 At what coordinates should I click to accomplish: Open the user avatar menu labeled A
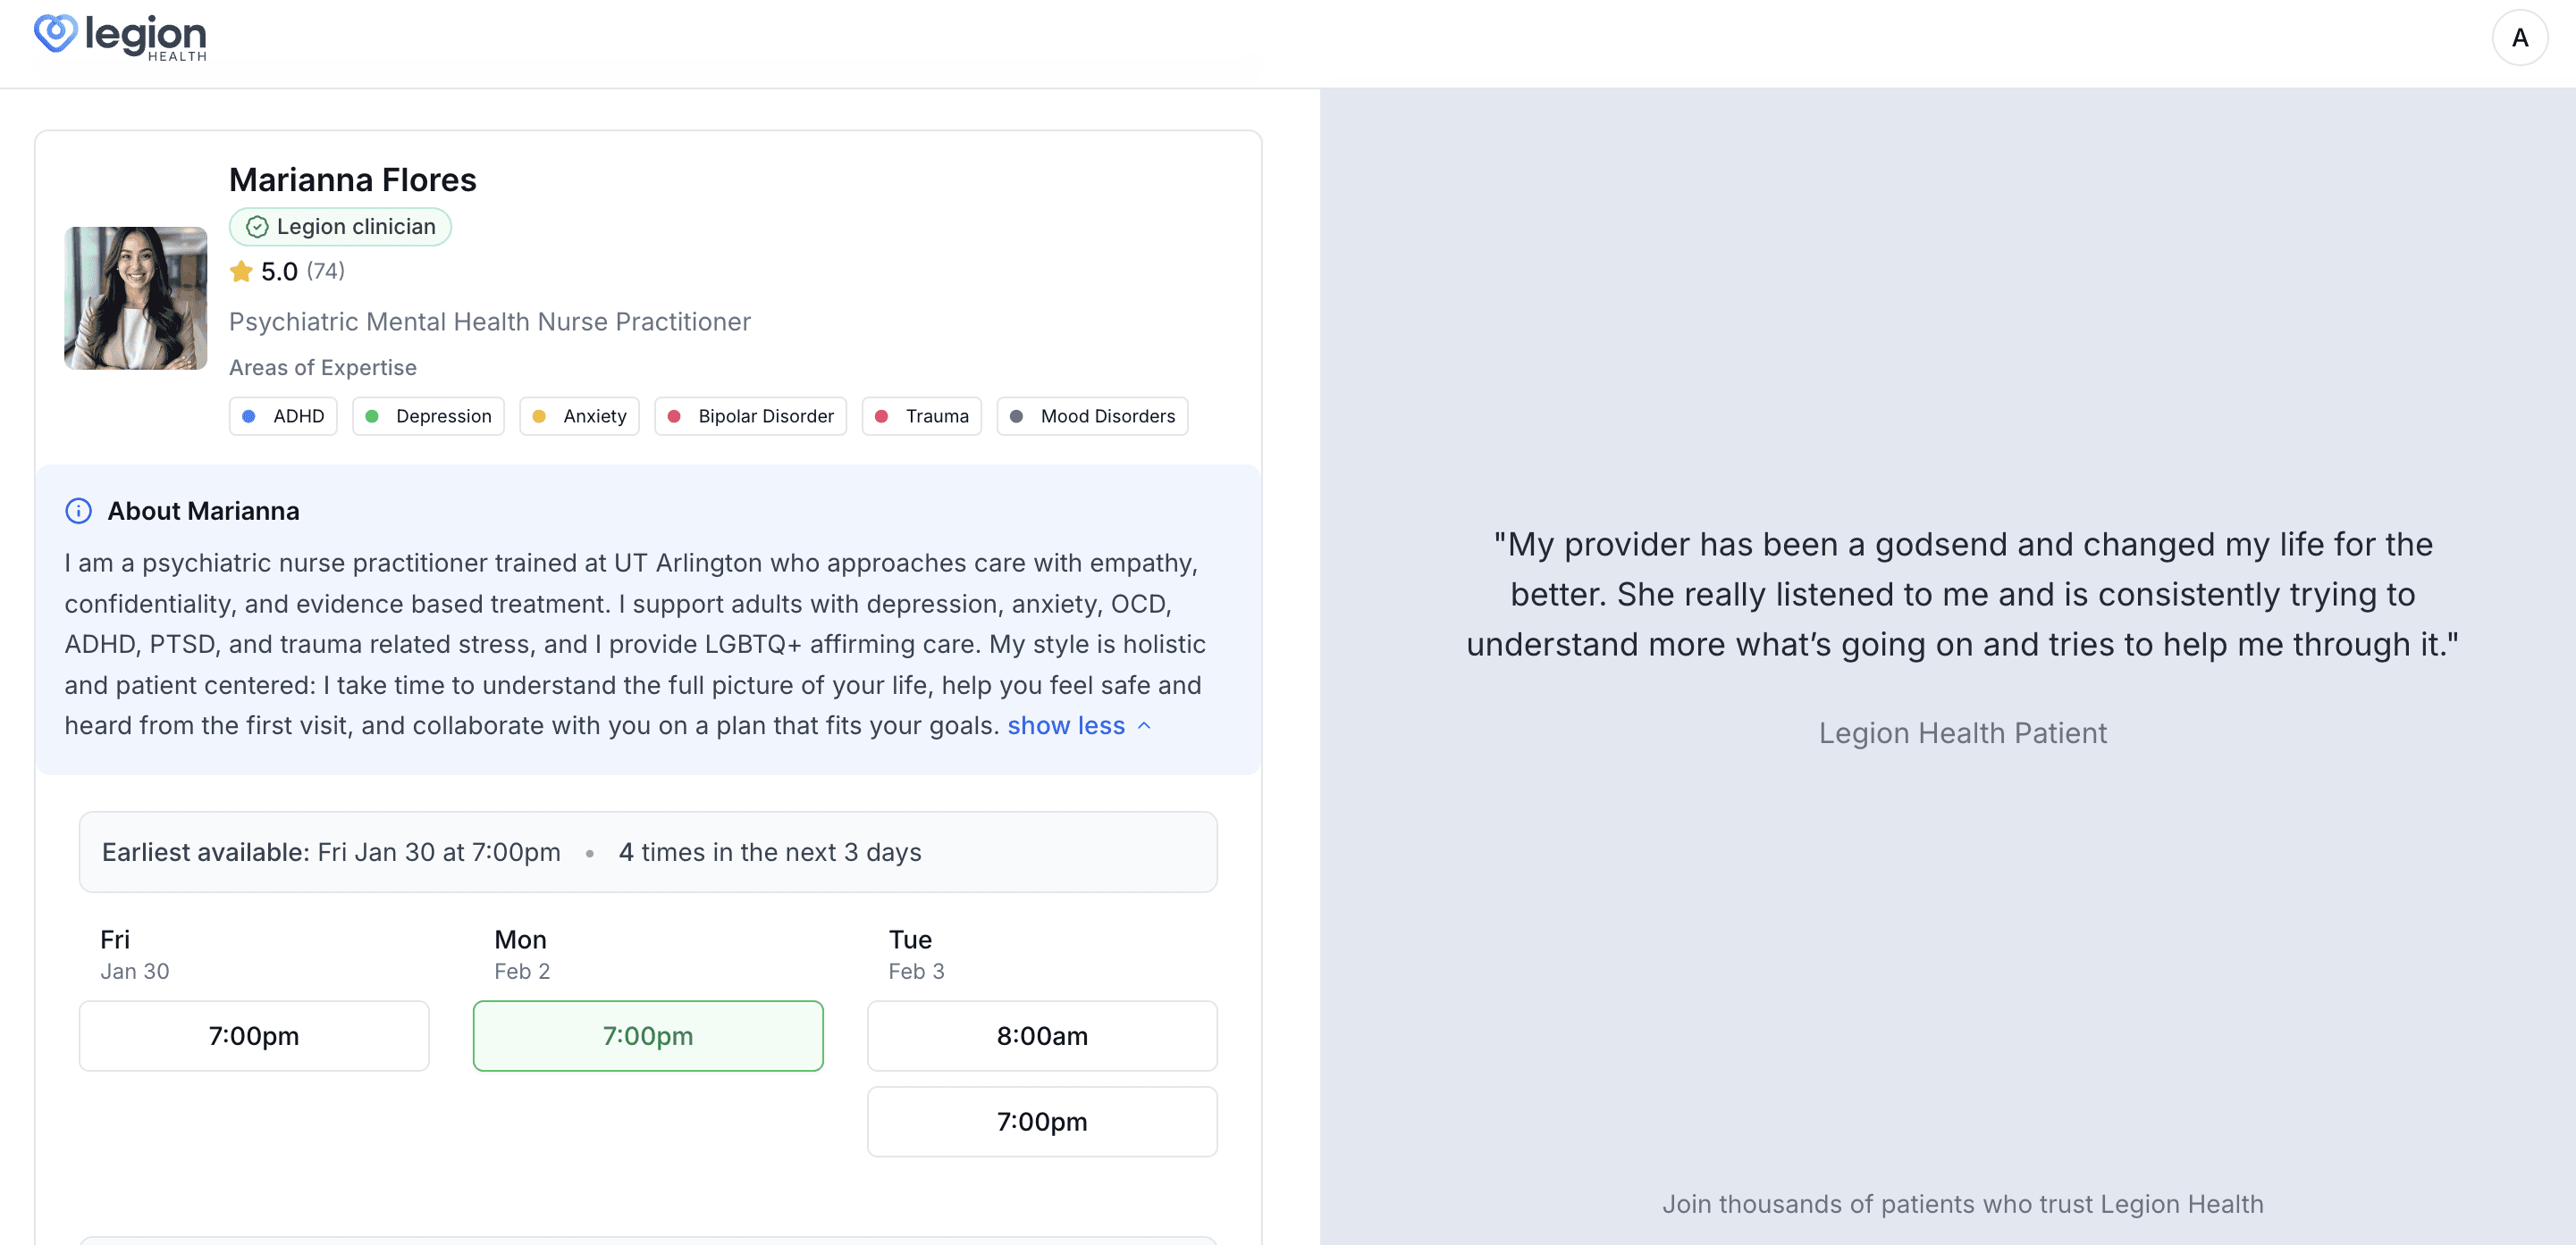(x=2519, y=38)
